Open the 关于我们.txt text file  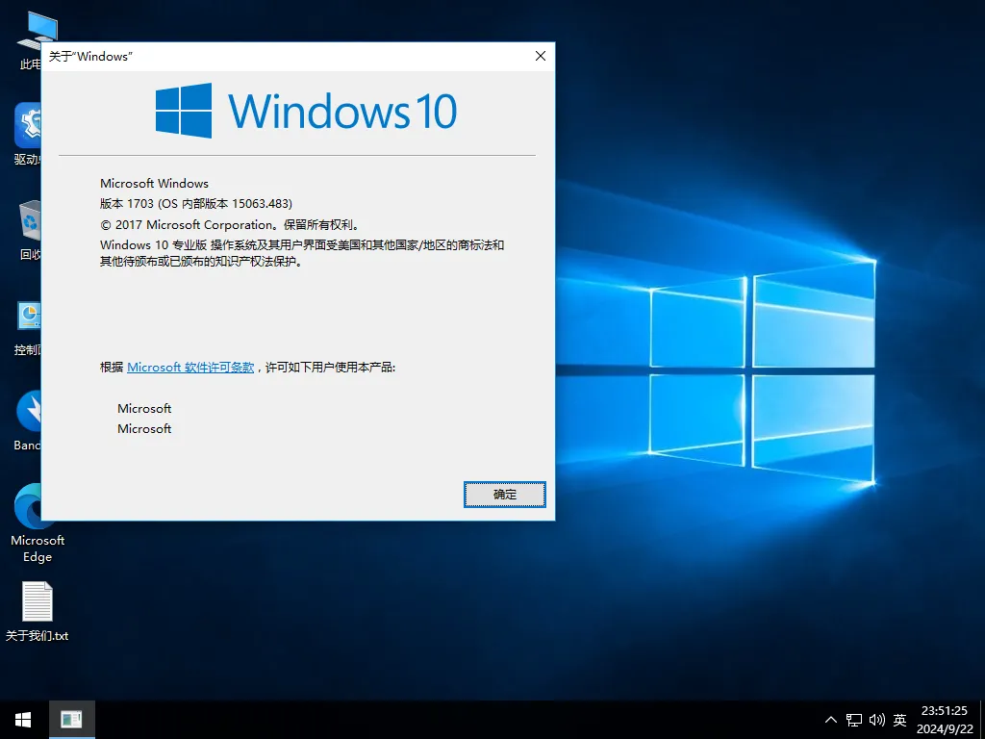point(37,601)
